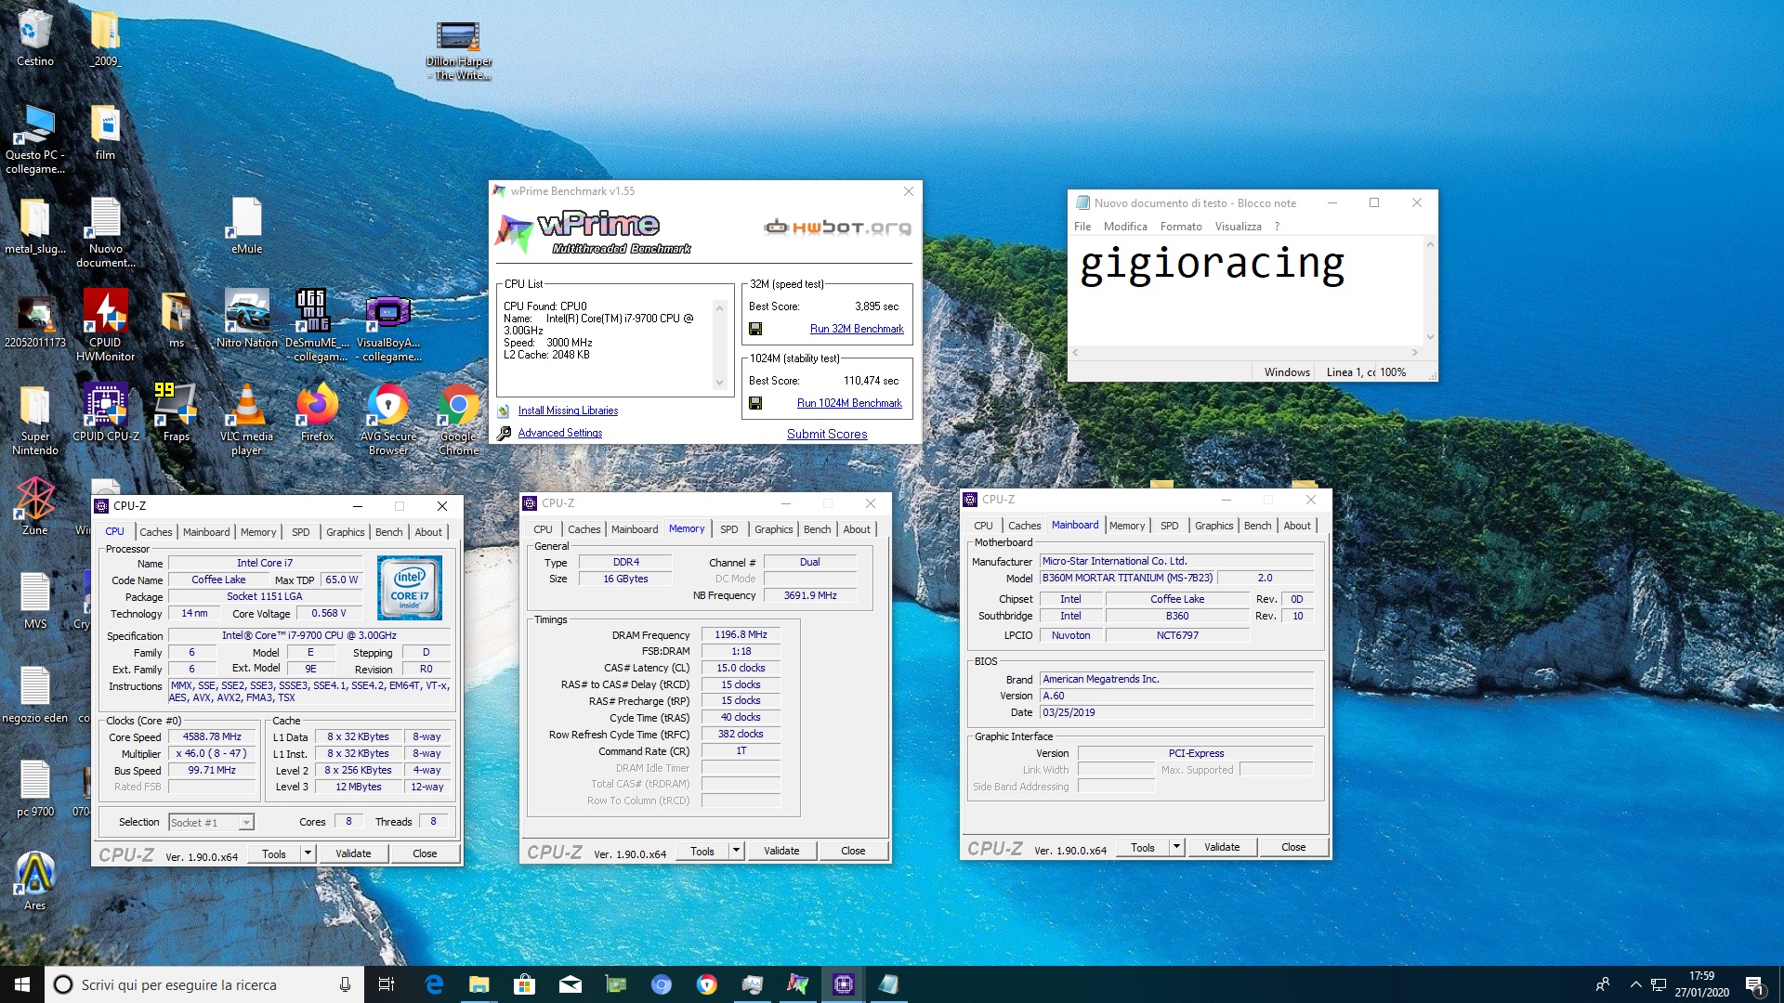Click the wPrime icon in the taskbar
Screen dimensions: 1784x1003
[x=797, y=984]
